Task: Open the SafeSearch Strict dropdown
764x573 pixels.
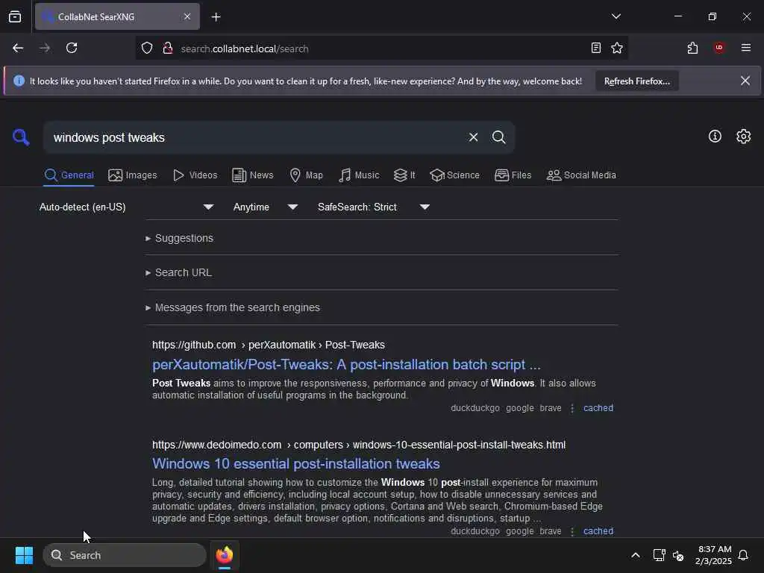Action: [x=374, y=207]
